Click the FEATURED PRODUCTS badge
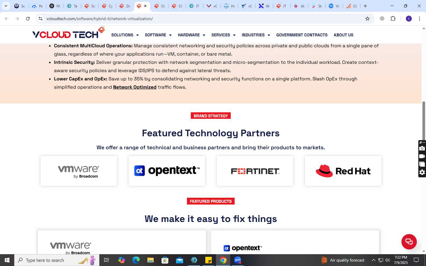Image resolution: width=426 pixels, height=266 pixels. (x=211, y=201)
